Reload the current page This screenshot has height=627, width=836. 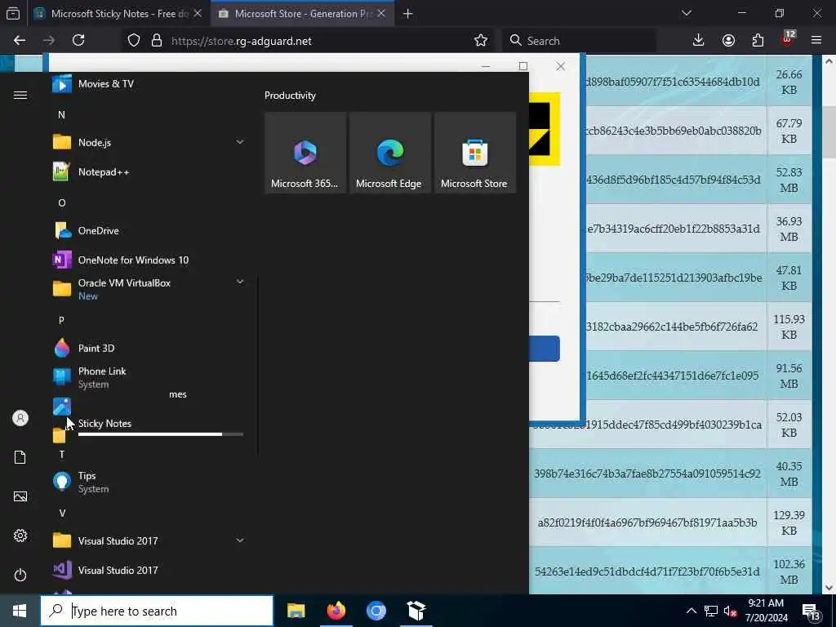click(78, 41)
